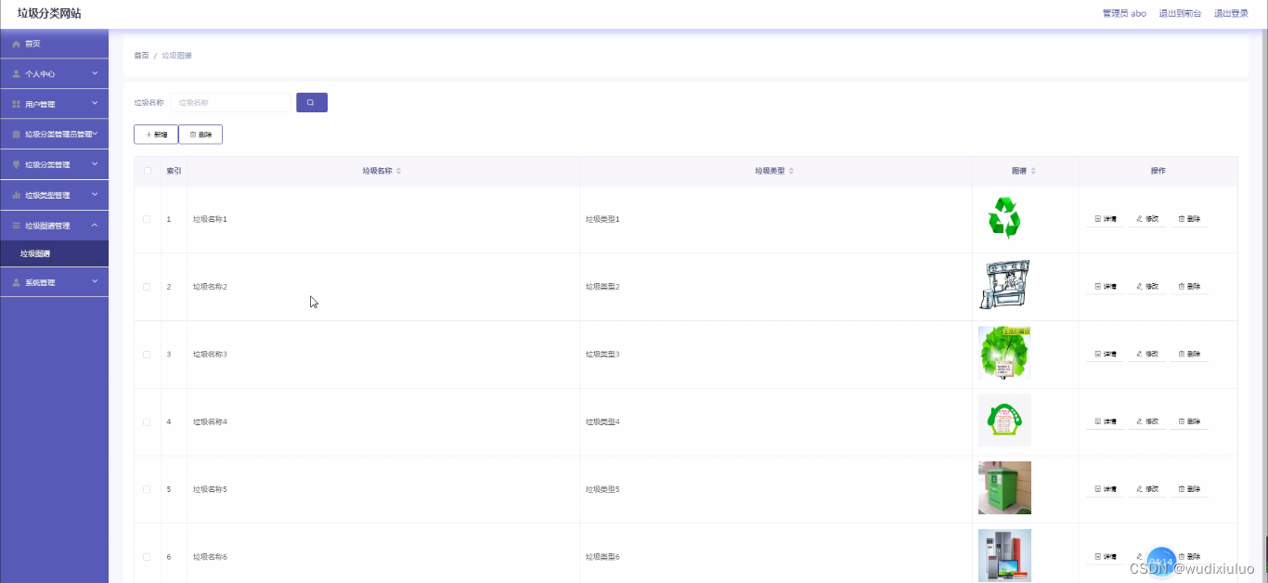The image size is (1268, 583).
Task: Check the box for row 垃圾名称5
Action: click(x=147, y=489)
